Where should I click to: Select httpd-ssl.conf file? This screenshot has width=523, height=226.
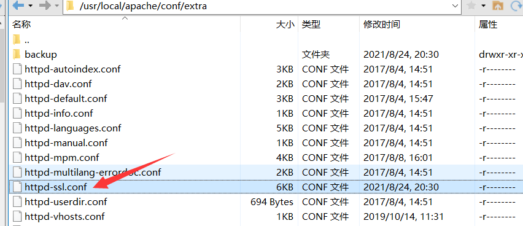click(56, 187)
